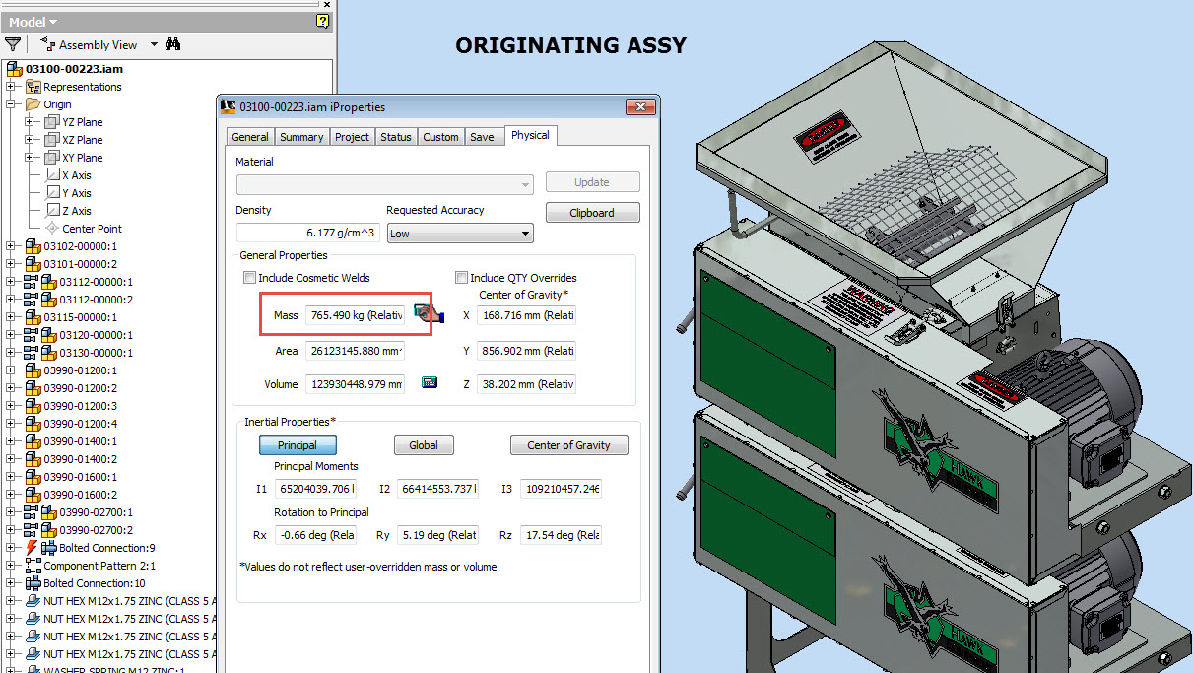This screenshot has height=673, width=1194.
Task: Switch to the Summary tab
Action: [301, 137]
